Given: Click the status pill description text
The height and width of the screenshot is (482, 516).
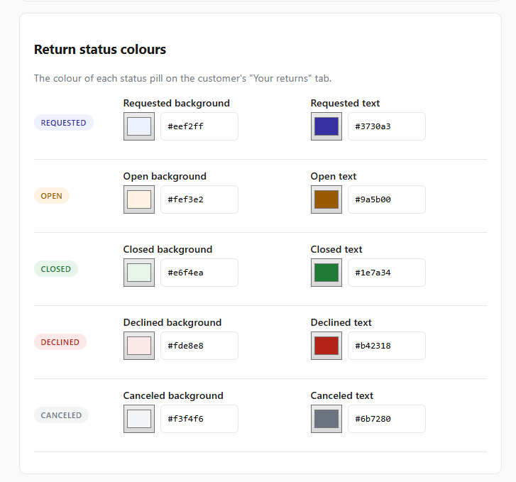Looking at the screenshot, I should 182,78.
